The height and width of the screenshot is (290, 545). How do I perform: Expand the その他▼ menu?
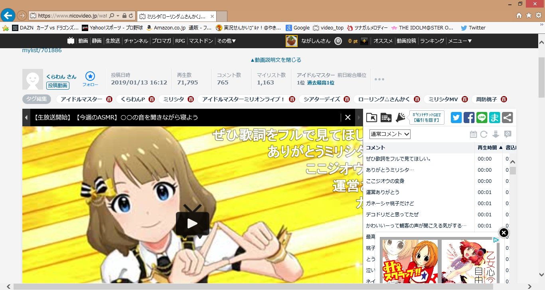227,41
